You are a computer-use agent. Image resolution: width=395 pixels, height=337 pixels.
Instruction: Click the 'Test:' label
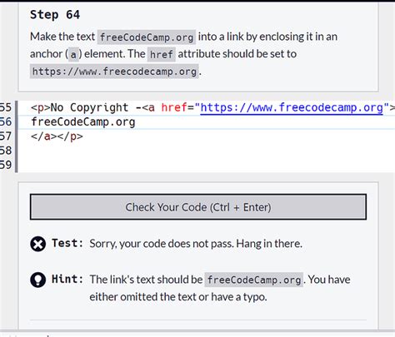[x=67, y=243]
